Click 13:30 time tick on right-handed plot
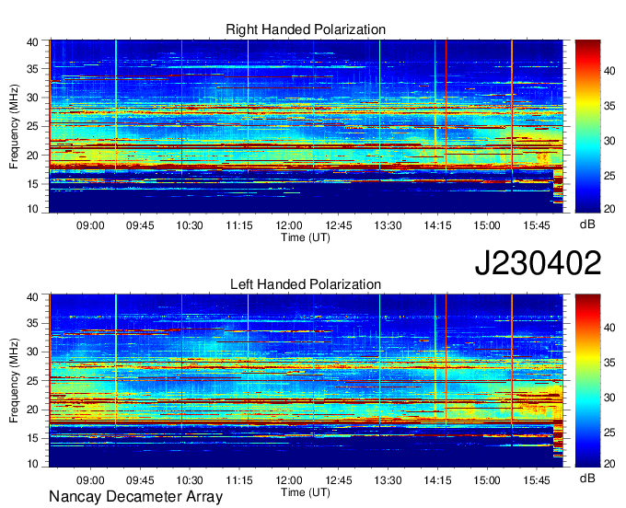 coord(388,225)
